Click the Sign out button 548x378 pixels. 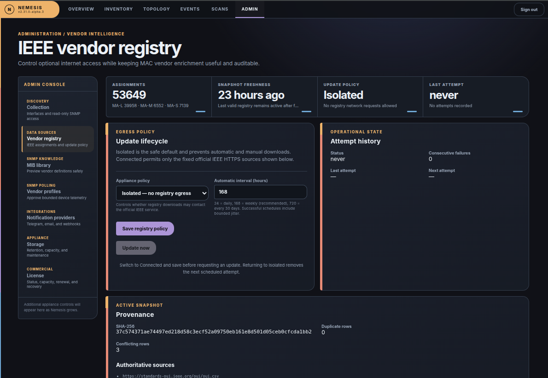(529, 9)
